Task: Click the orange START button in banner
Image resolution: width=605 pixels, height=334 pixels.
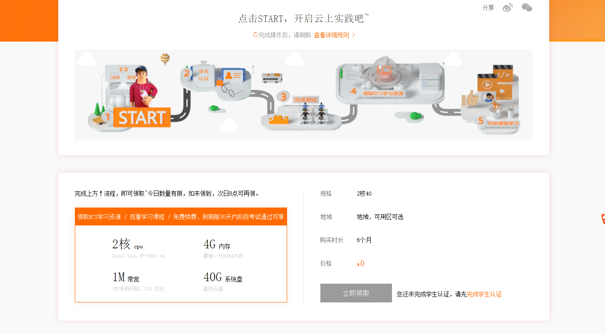Action: coord(142,118)
